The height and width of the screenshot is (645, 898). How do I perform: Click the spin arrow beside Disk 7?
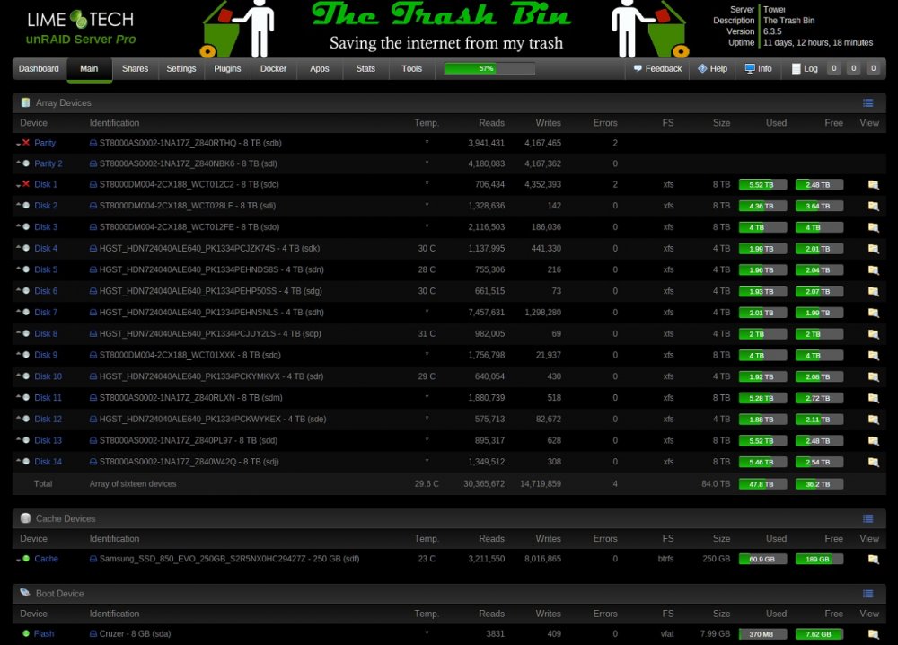click(18, 312)
